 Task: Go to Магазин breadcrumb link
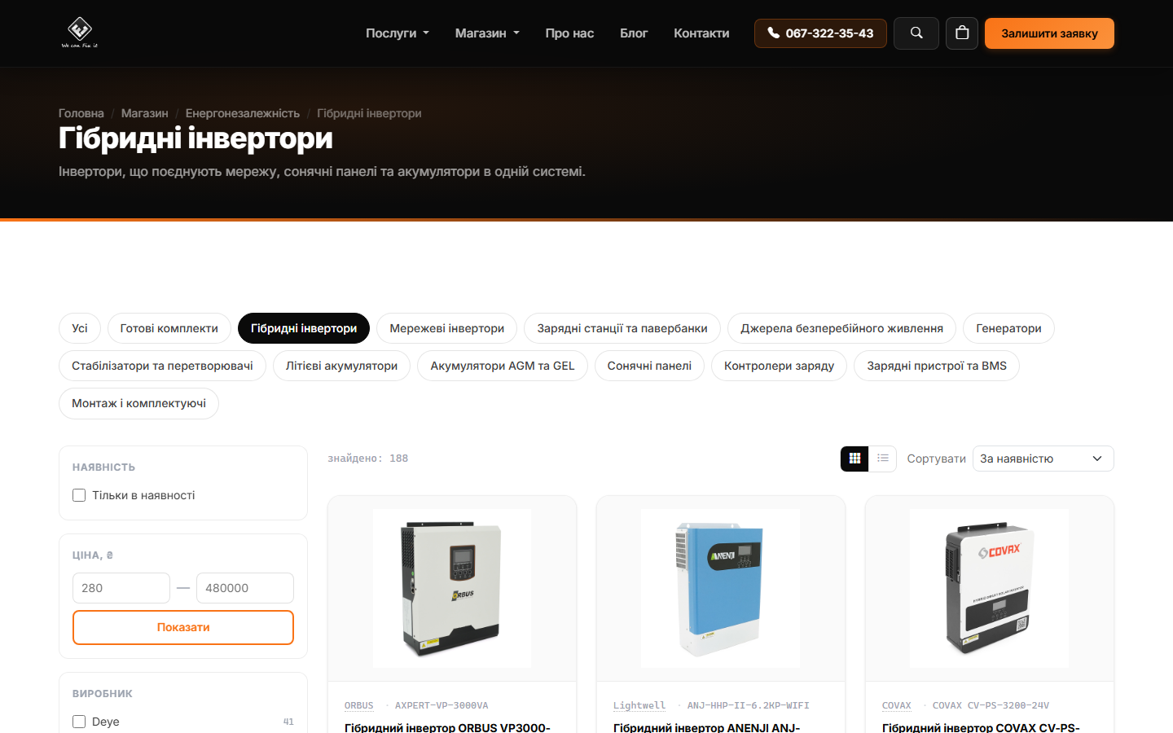pos(145,113)
